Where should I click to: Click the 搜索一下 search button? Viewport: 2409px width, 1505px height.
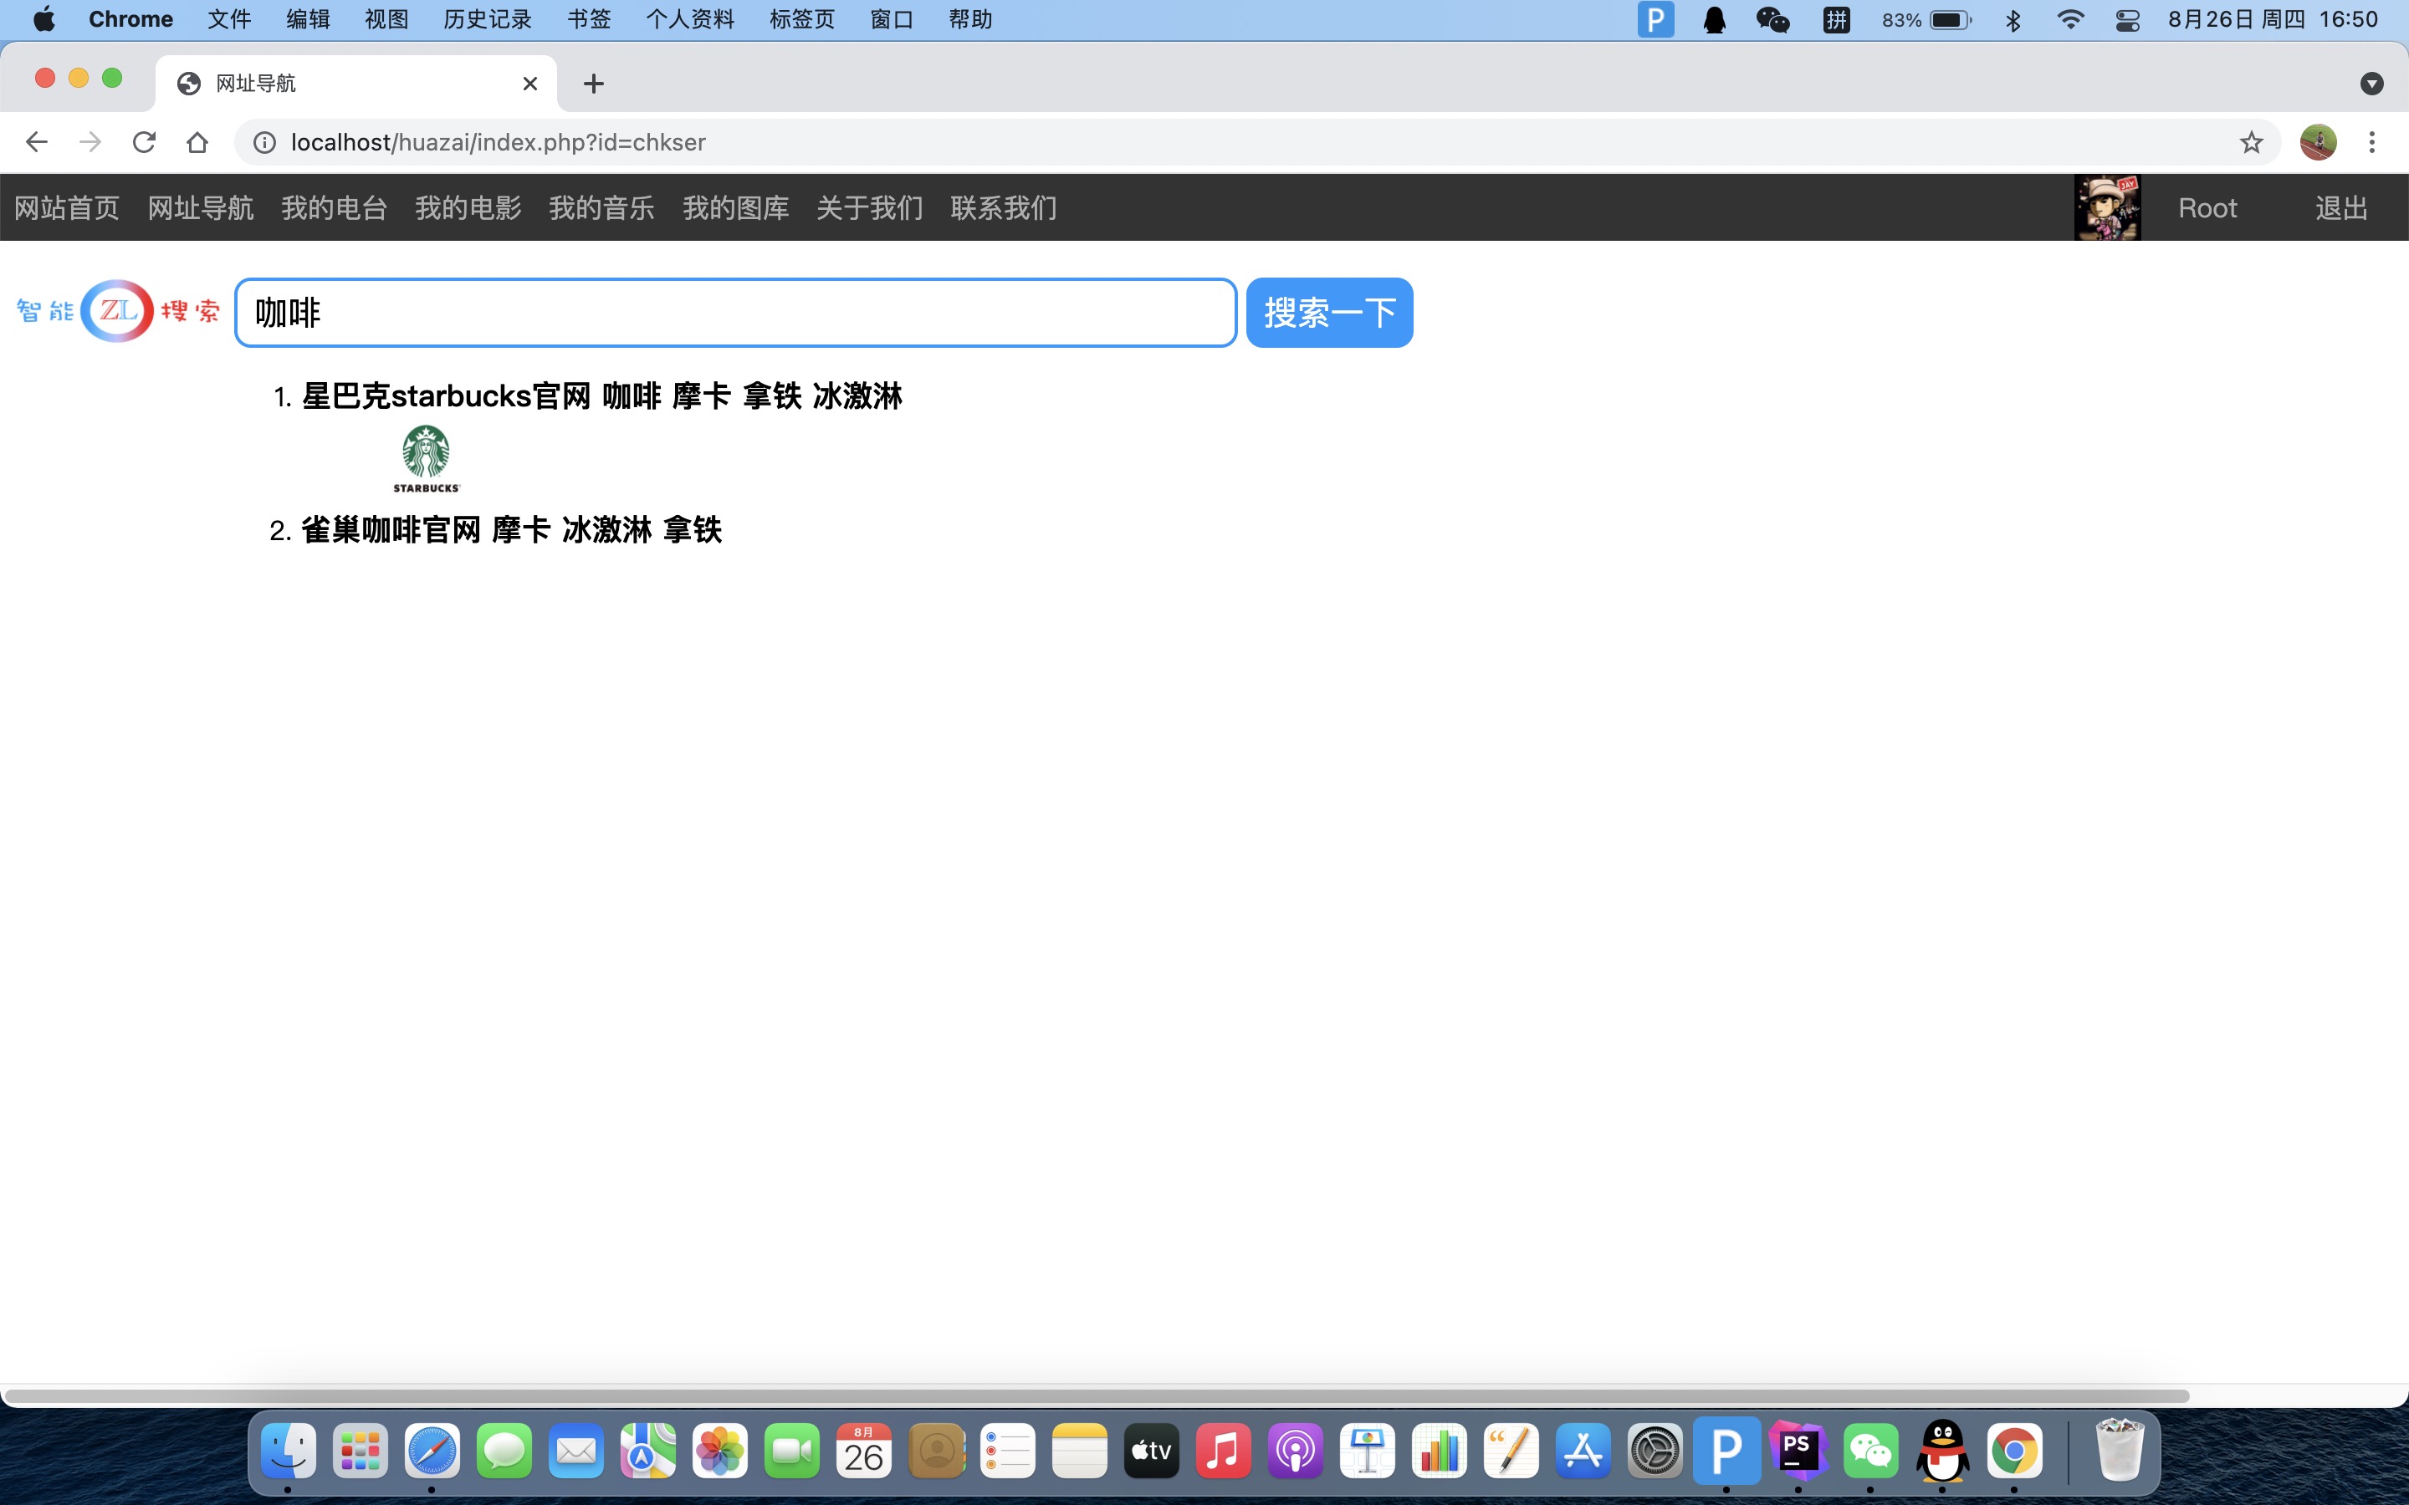tap(1329, 312)
